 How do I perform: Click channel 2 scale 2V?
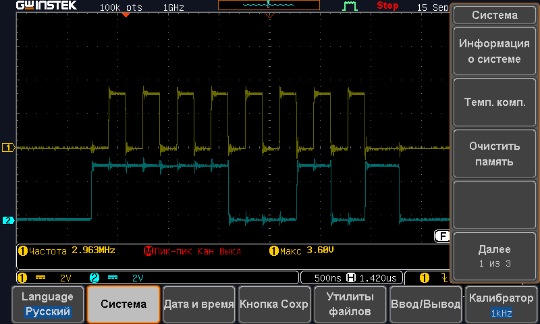(x=138, y=278)
